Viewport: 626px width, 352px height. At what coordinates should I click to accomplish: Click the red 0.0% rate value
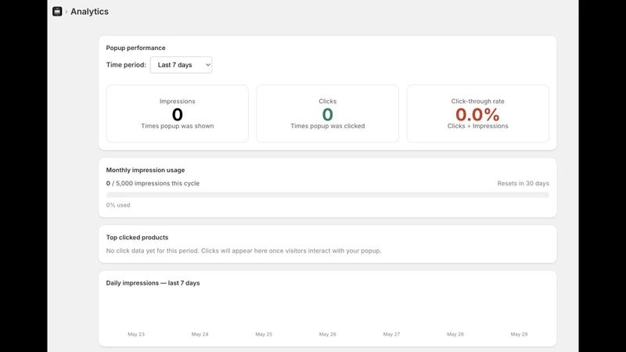pyautogui.click(x=477, y=114)
